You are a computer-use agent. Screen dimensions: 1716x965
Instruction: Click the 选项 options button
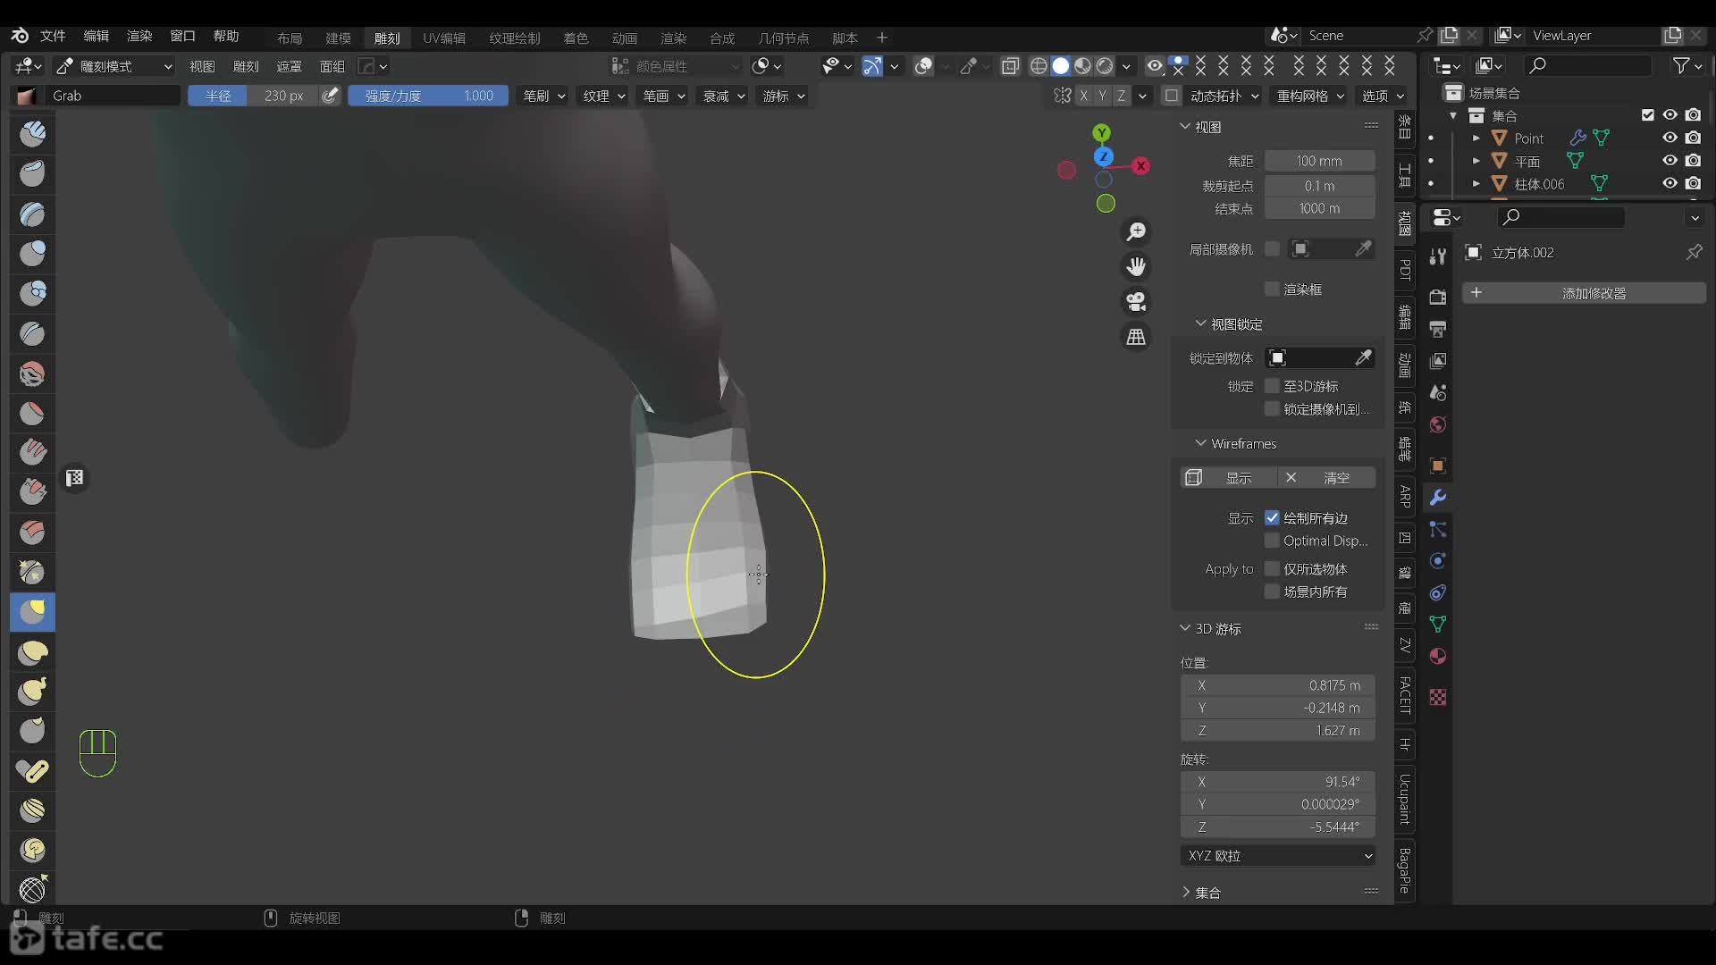[x=1383, y=96]
